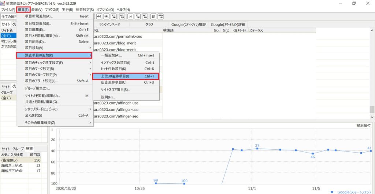Click the SITE toolbar icon
This screenshot has height=194, width=375.
(138, 17)
